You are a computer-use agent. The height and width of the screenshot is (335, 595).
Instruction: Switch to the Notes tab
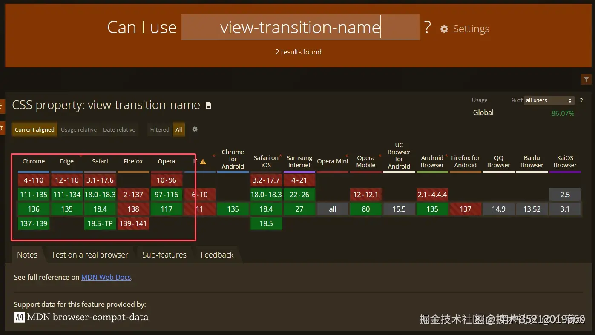27,255
